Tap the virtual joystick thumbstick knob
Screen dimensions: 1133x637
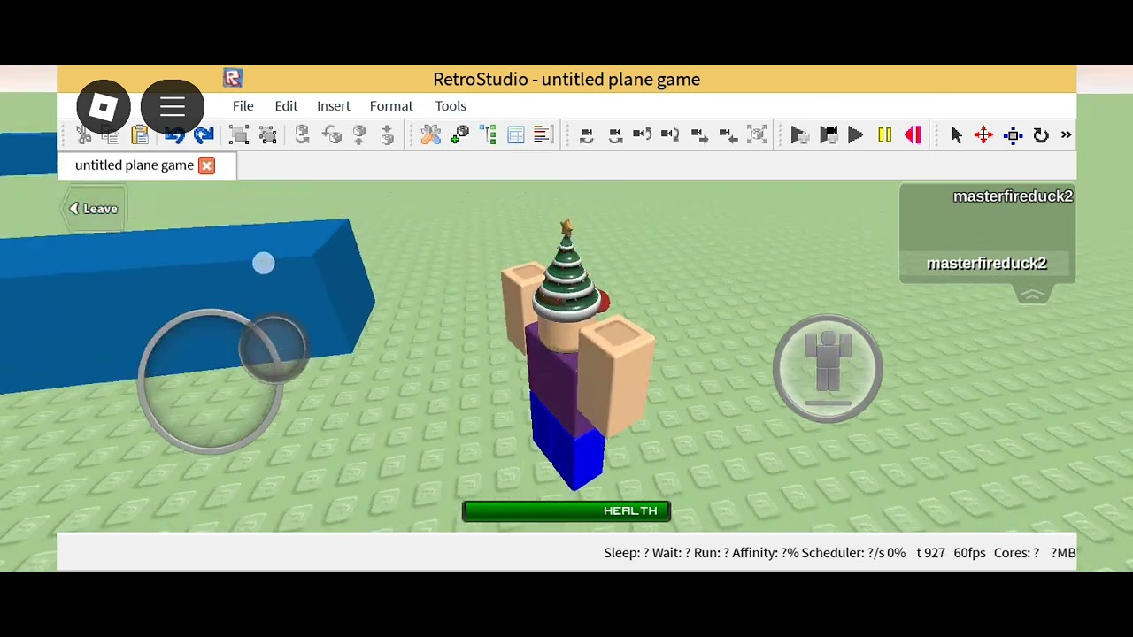pyautogui.click(x=274, y=348)
